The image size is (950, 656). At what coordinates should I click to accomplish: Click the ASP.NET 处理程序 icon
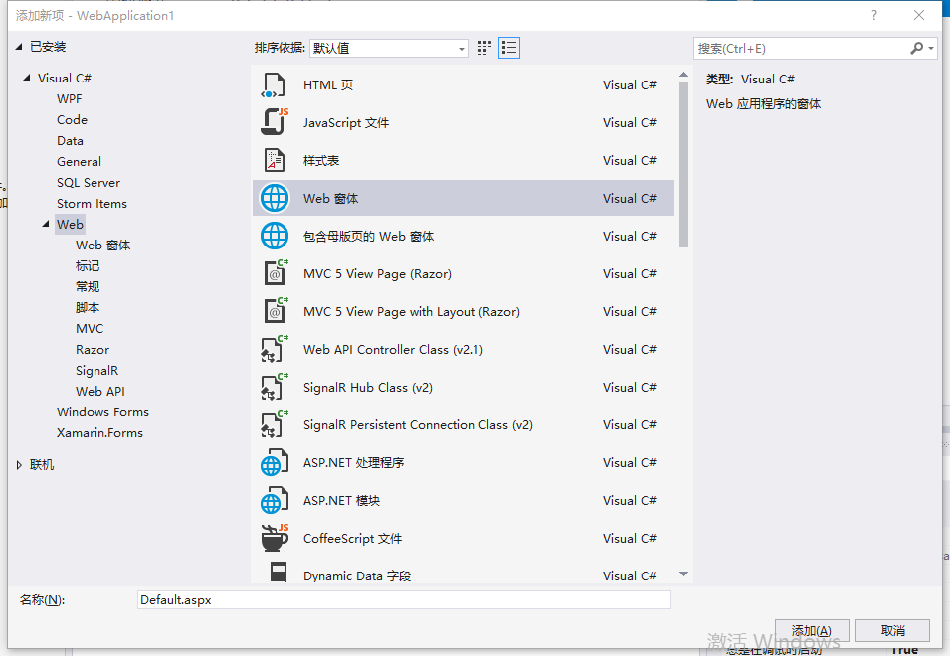tap(275, 463)
